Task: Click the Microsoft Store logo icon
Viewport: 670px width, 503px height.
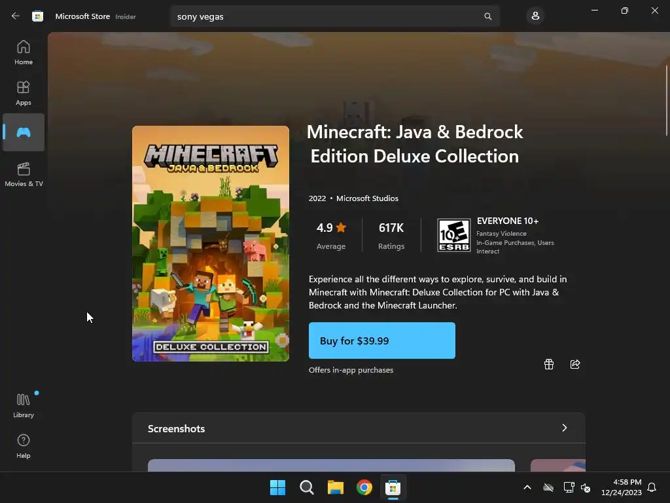Action: coord(37,16)
